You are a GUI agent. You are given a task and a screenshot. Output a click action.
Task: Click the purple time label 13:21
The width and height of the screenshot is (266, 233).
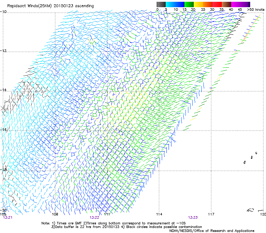[8, 218]
